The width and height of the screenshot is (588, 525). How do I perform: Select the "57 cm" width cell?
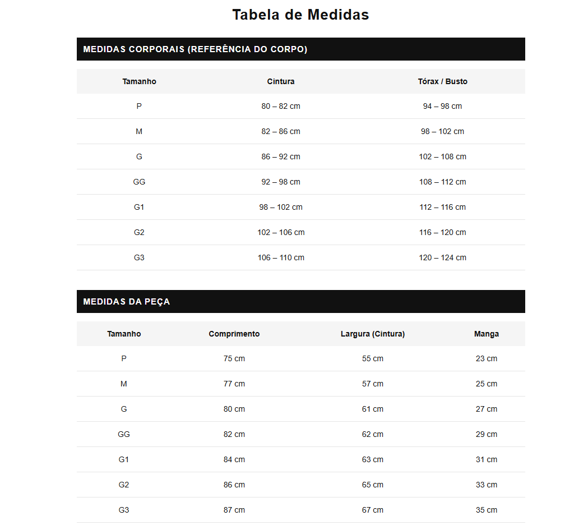(x=373, y=384)
